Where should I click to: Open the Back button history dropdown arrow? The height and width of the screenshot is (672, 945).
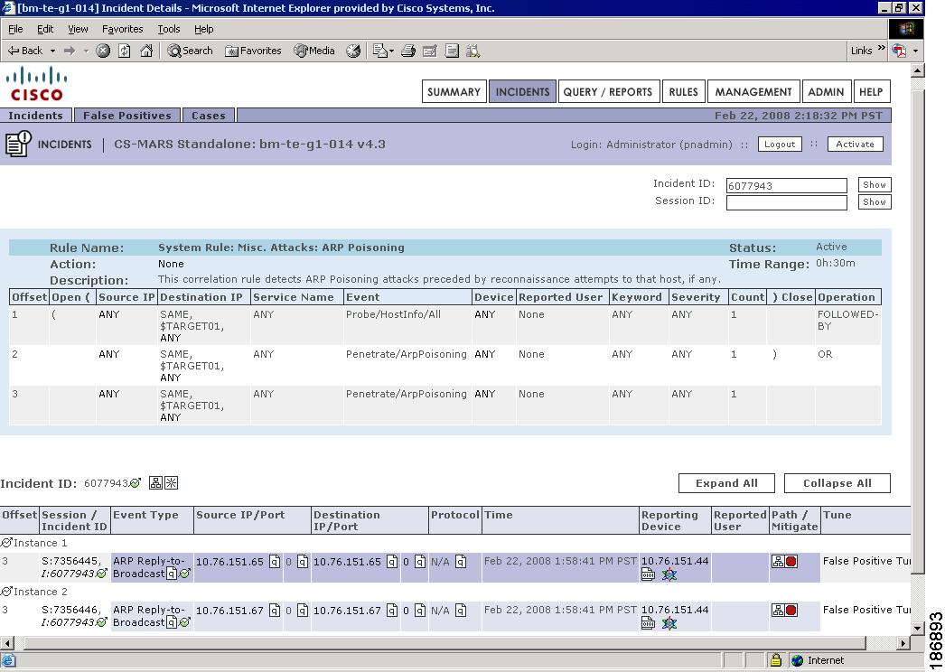tap(52, 51)
